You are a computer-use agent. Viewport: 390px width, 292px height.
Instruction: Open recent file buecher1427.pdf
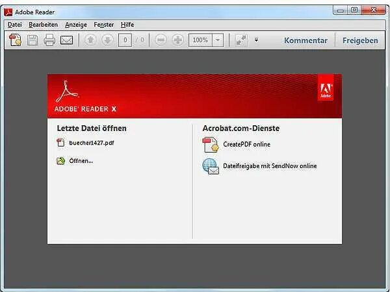tap(92, 143)
